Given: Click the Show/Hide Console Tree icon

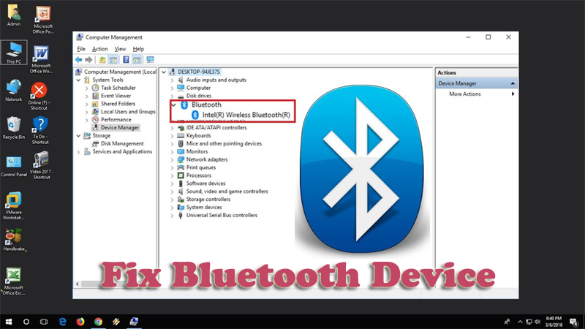Looking at the screenshot, I should (113, 60).
